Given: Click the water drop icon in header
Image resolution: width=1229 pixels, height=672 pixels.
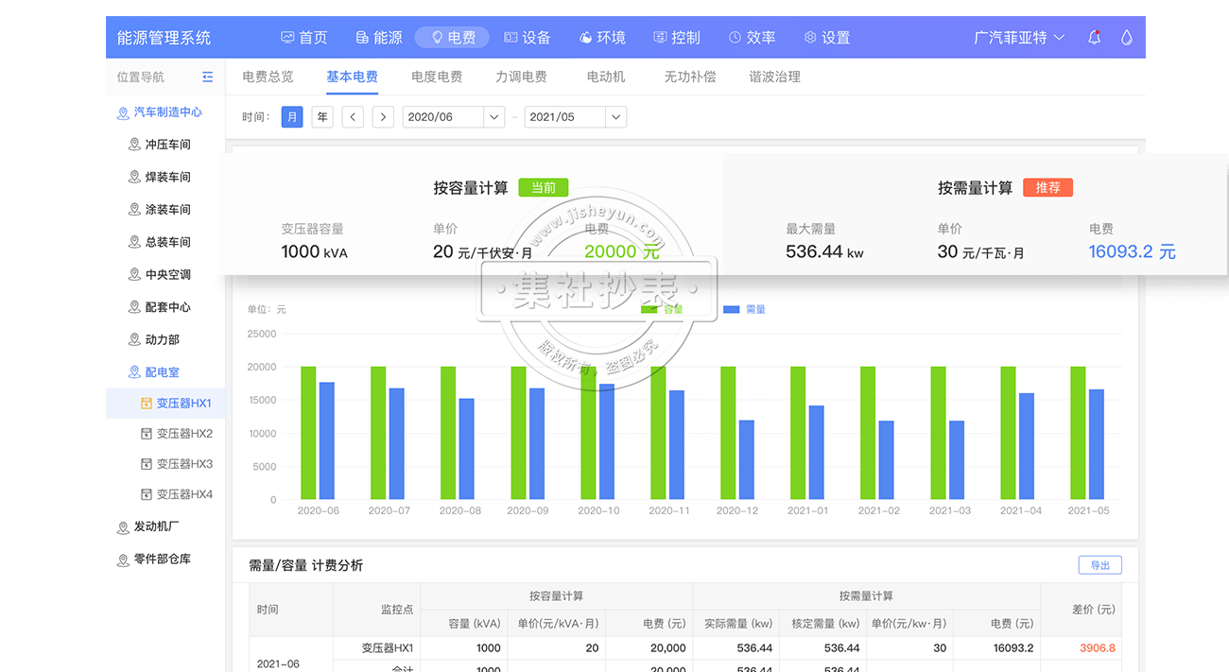Looking at the screenshot, I should [x=1126, y=38].
